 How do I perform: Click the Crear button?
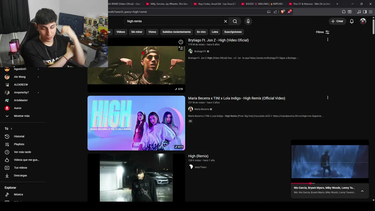point(337,21)
